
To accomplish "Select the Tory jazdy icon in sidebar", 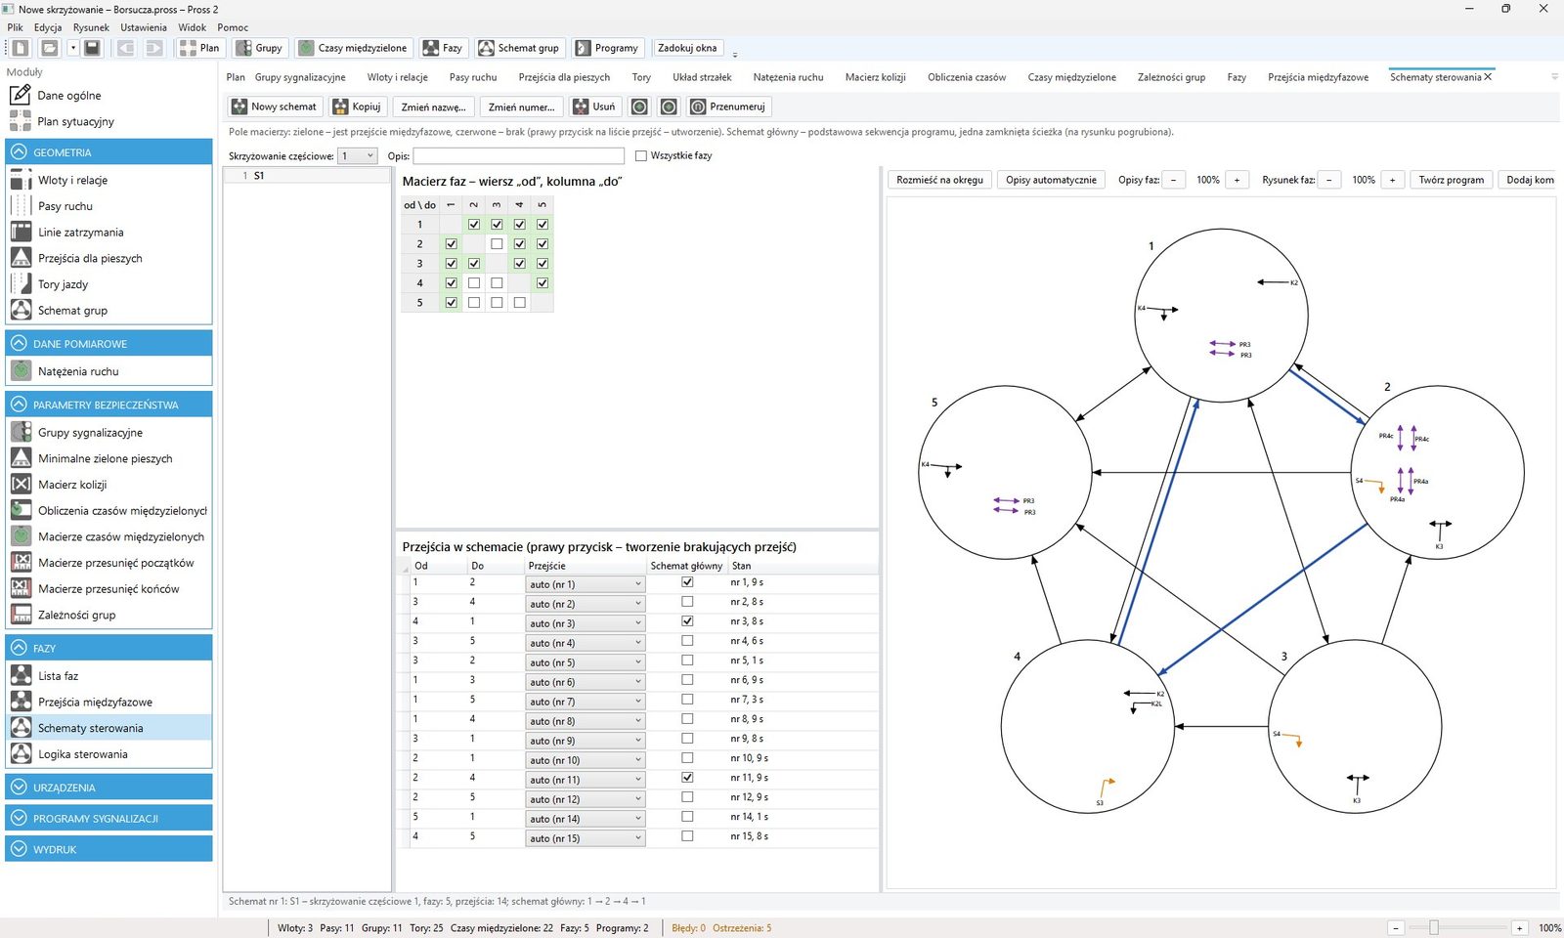I will point(21,283).
